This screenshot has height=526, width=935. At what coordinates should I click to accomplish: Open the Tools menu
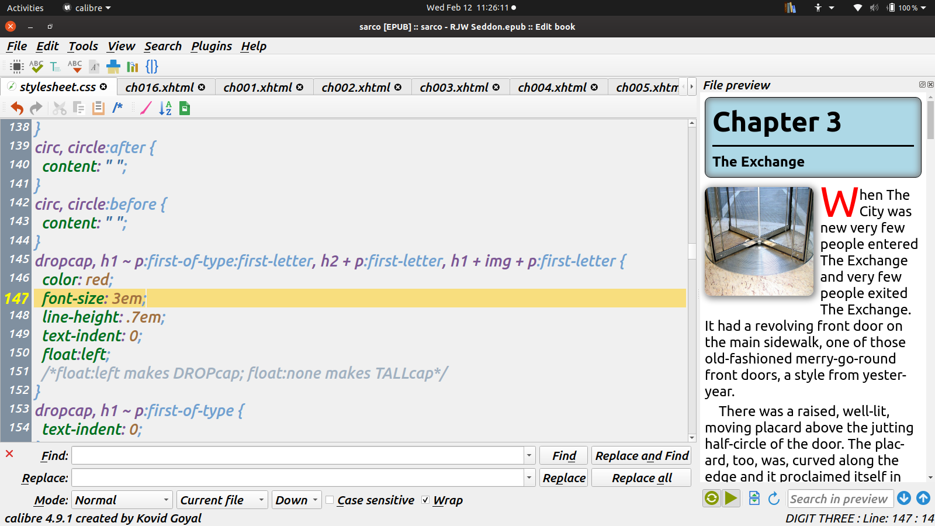(83, 46)
